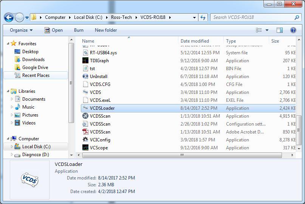Click the RT-USB64.sys file icon
Viewport: 305px width, 204px height.
click(85, 52)
